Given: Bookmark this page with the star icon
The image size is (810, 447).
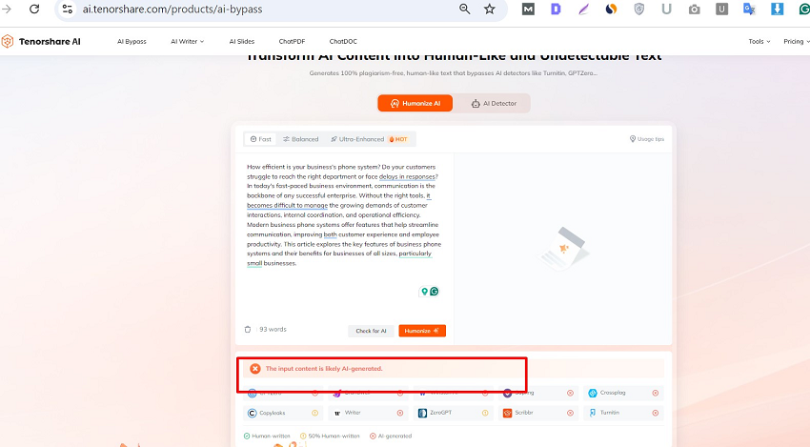Looking at the screenshot, I should [x=489, y=9].
